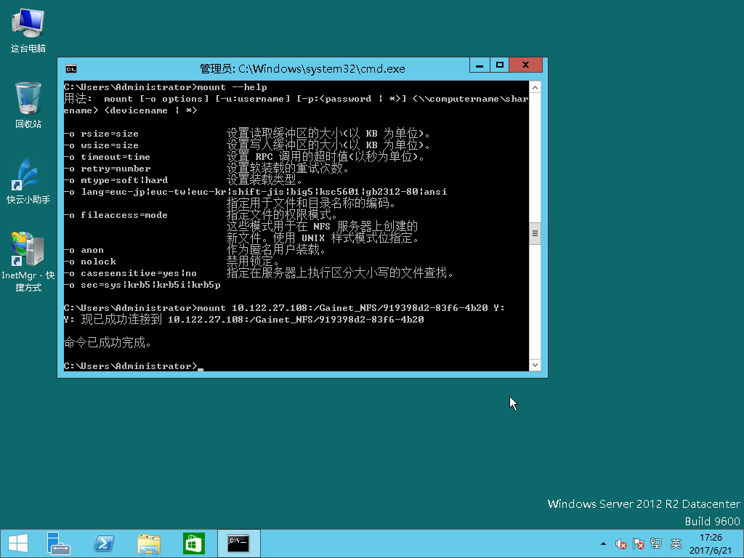This screenshot has height=558, width=744.
Task: Open the 这台电脑 desktop icon
Action: (x=28, y=29)
